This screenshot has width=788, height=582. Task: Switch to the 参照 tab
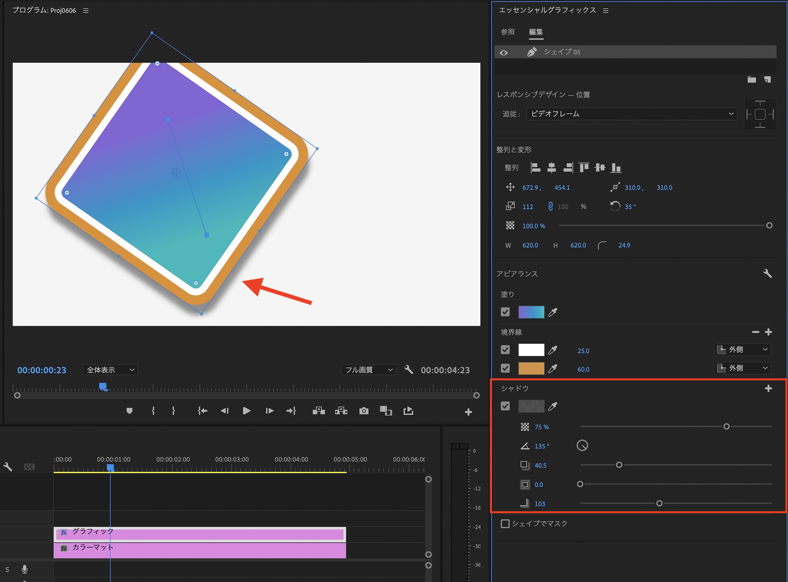tap(507, 32)
